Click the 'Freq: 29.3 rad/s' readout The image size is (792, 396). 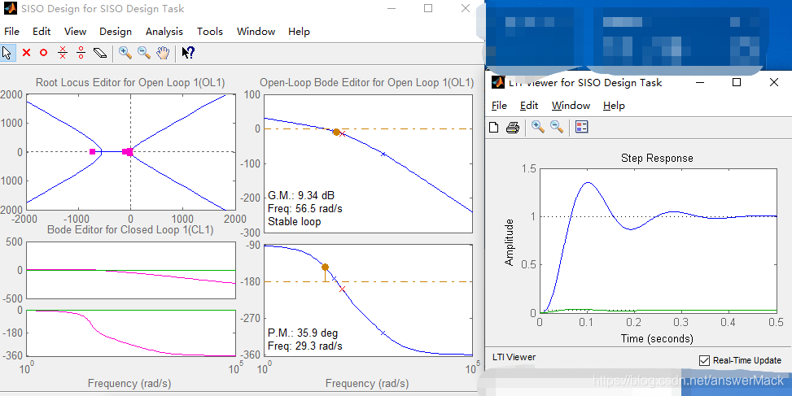pos(305,346)
